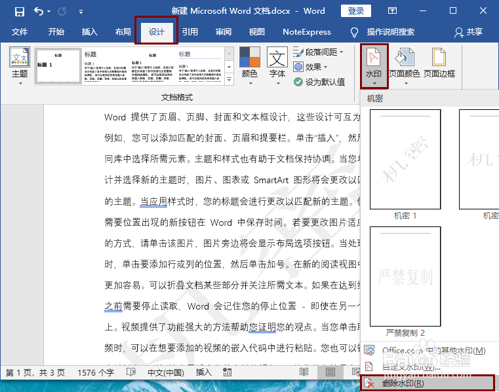499x392 pixels.
Task: Click the 1576 个字 word count
Action: click(x=96, y=372)
